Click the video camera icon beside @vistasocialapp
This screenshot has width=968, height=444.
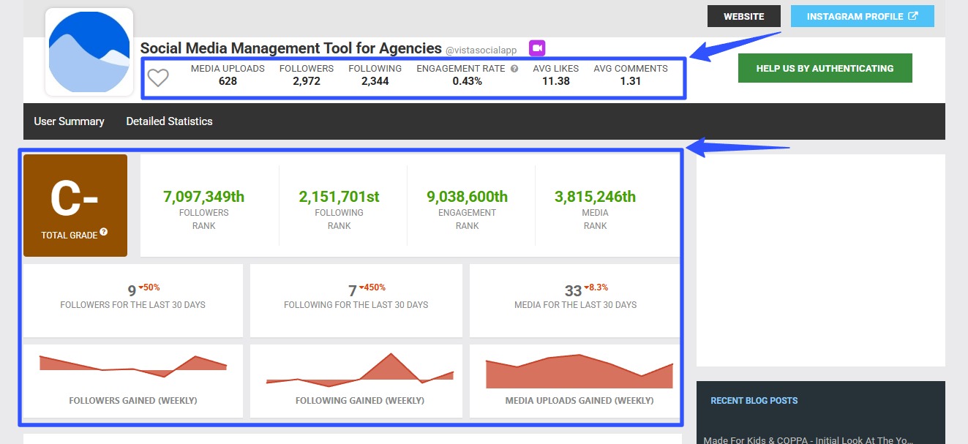[x=536, y=48]
